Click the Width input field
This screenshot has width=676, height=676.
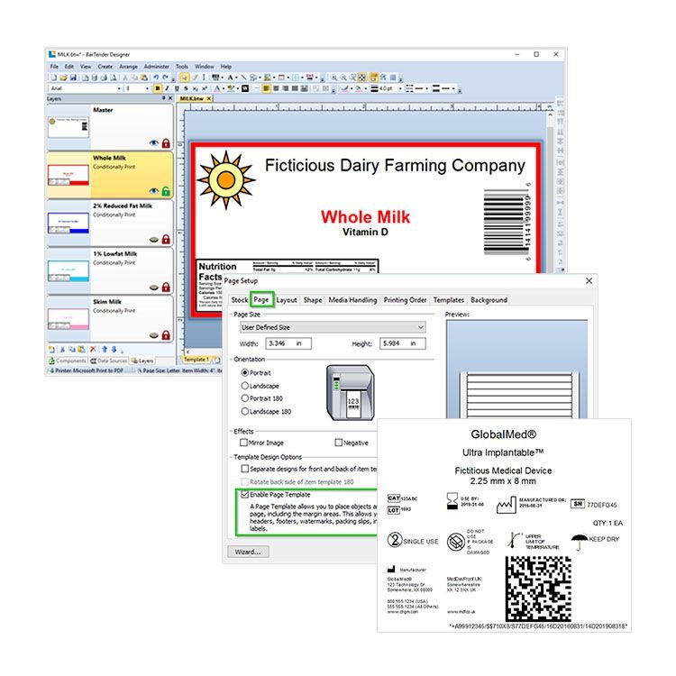point(286,343)
